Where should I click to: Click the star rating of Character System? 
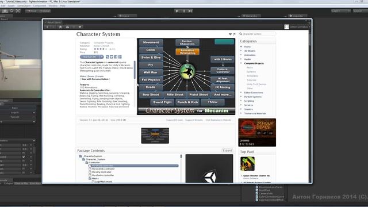tap(100, 49)
